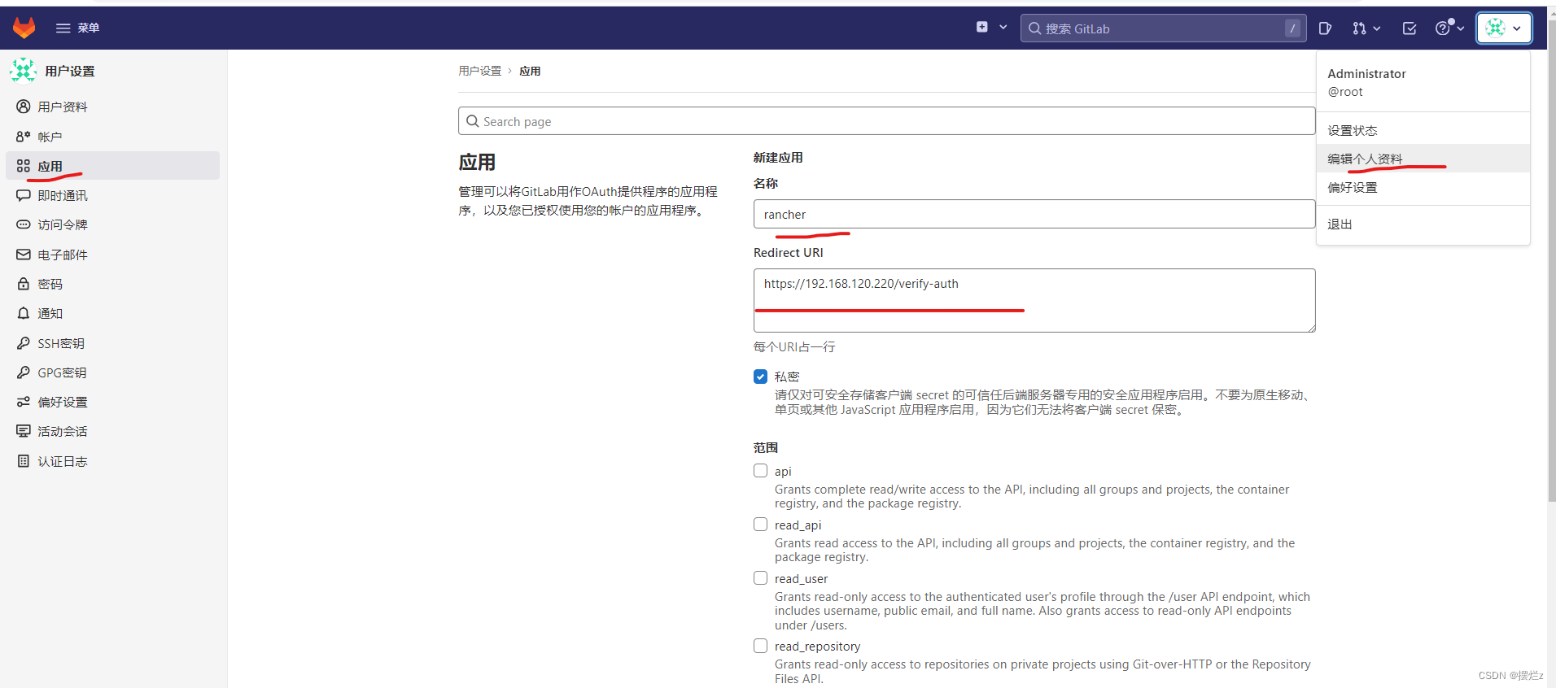
Task: Select 应用 in the sidebar
Action: [112, 166]
